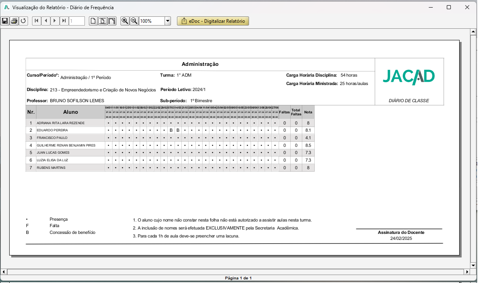This screenshot has width=478, height=283.
Task: Click row number 5 in Nr. column
Action: tap(31, 152)
